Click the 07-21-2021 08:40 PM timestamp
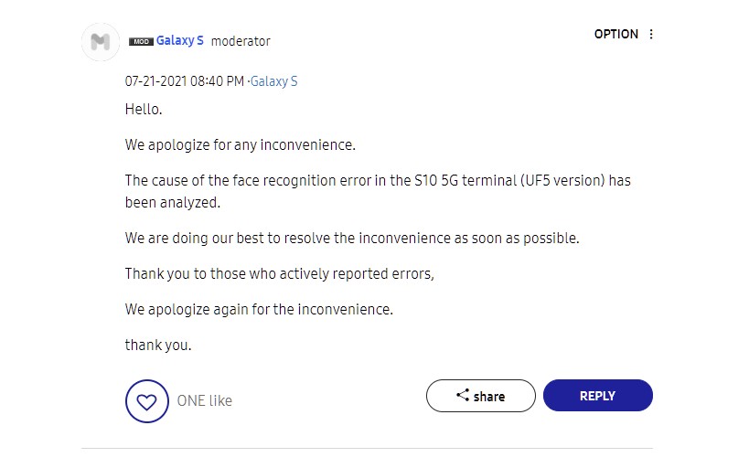749x468 pixels. 184,81
